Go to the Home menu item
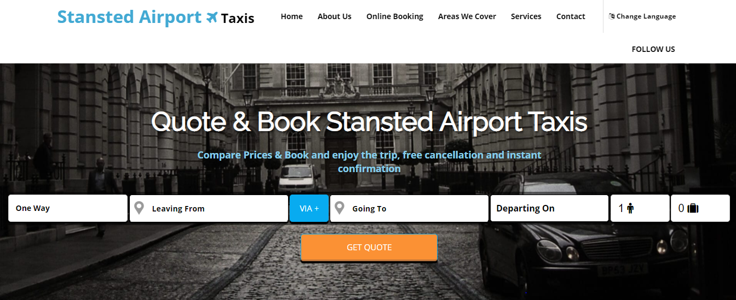 tap(292, 16)
